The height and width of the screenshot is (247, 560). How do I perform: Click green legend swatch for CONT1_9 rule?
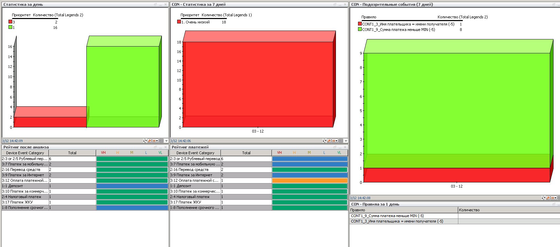tap(360, 30)
